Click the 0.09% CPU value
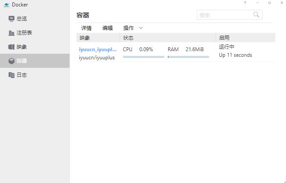 point(146,49)
